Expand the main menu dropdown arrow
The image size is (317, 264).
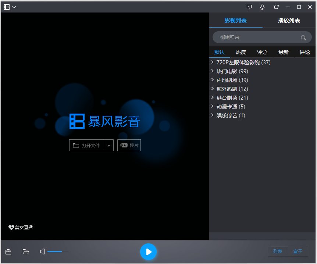click(x=14, y=7)
